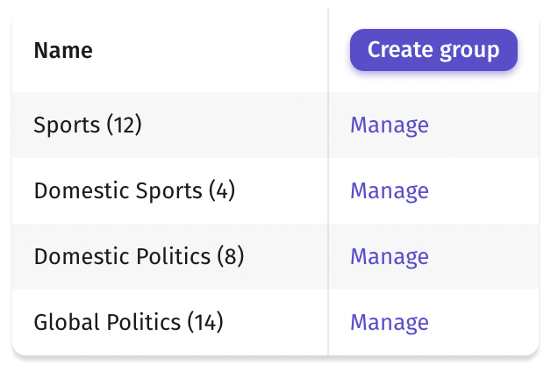
Task: Open Manage for Global Politics group
Action: (x=390, y=323)
